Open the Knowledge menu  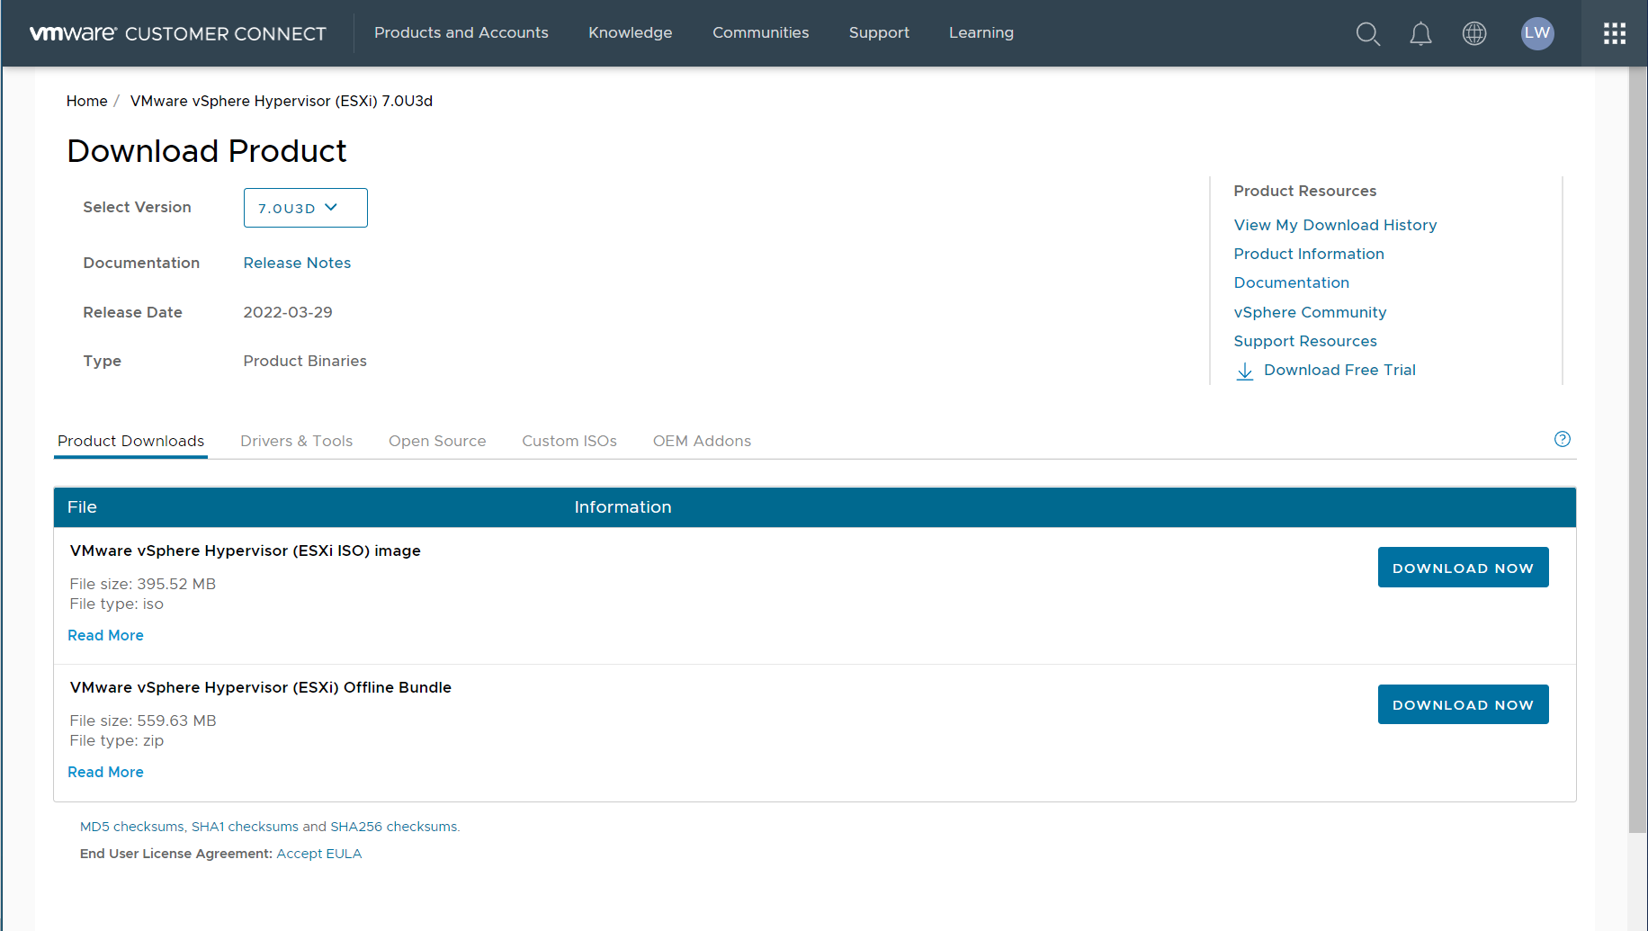[x=630, y=32]
